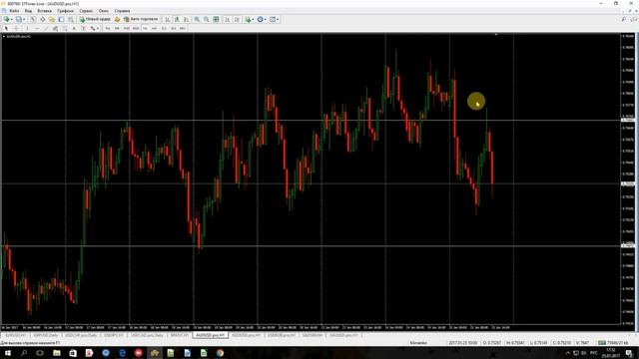Open the chart Templates icon
This screenshot has height=359, width=639.
tap(273, 19)
